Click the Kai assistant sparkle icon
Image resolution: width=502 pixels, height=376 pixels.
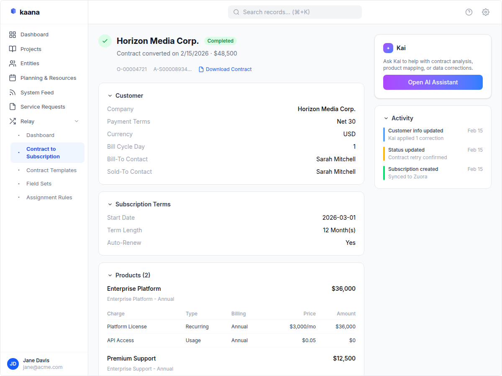(x=388, y=48)
